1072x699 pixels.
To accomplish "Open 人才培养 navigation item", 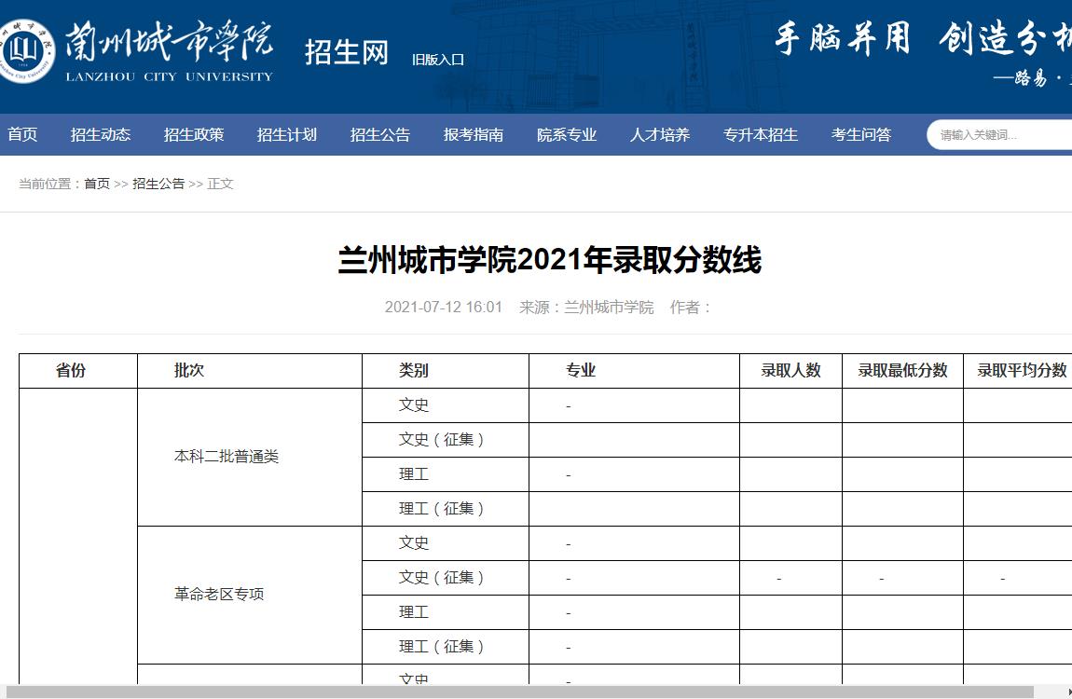I will 660,135.
